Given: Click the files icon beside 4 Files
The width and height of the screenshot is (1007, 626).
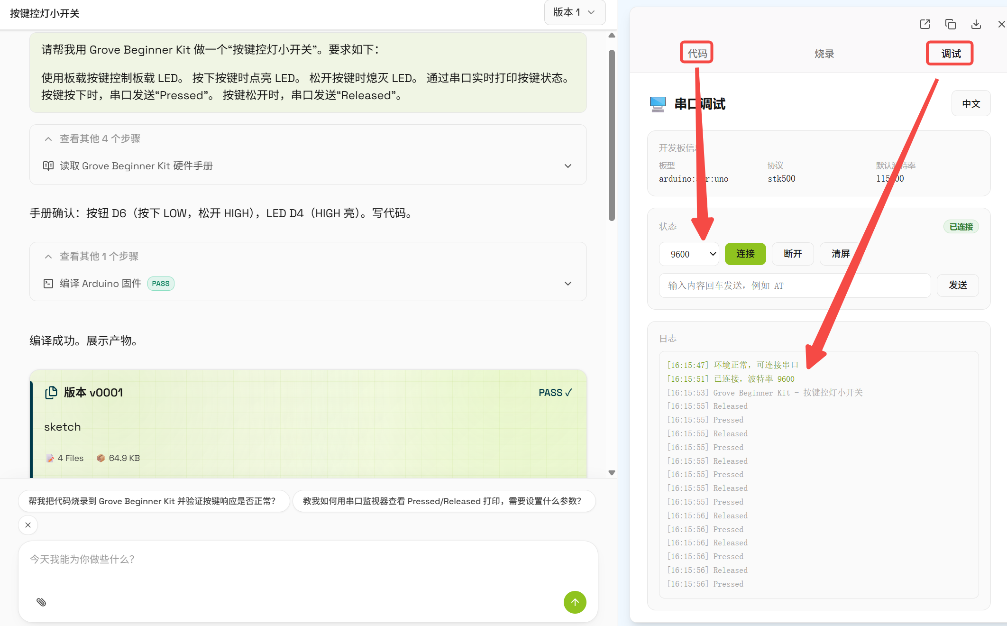Looking at the screenshot, I should pos(50,458).
